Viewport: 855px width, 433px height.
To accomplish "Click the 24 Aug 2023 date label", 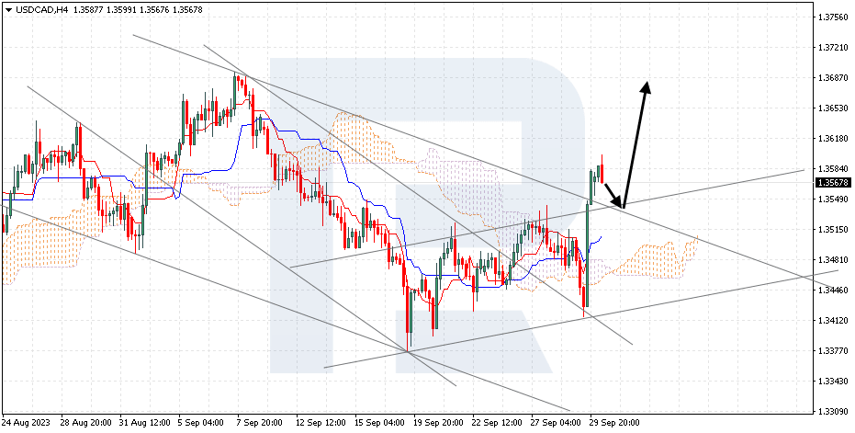I will pos(24,423).
